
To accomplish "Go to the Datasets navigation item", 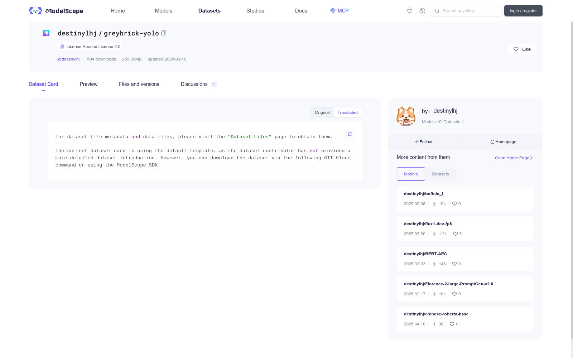I will pos(210,11).
